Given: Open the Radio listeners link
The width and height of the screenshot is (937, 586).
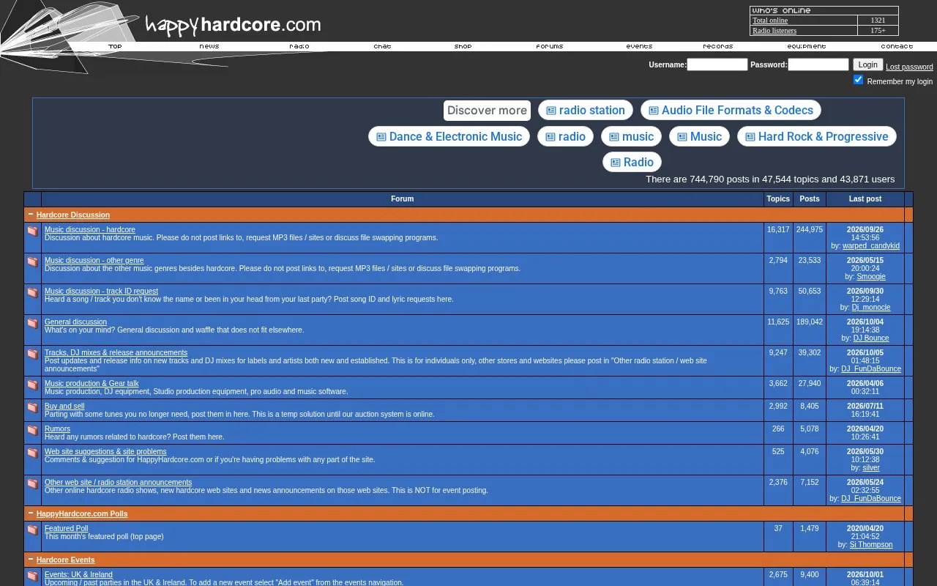Looking at the screenshot, I should click(774, 31).
